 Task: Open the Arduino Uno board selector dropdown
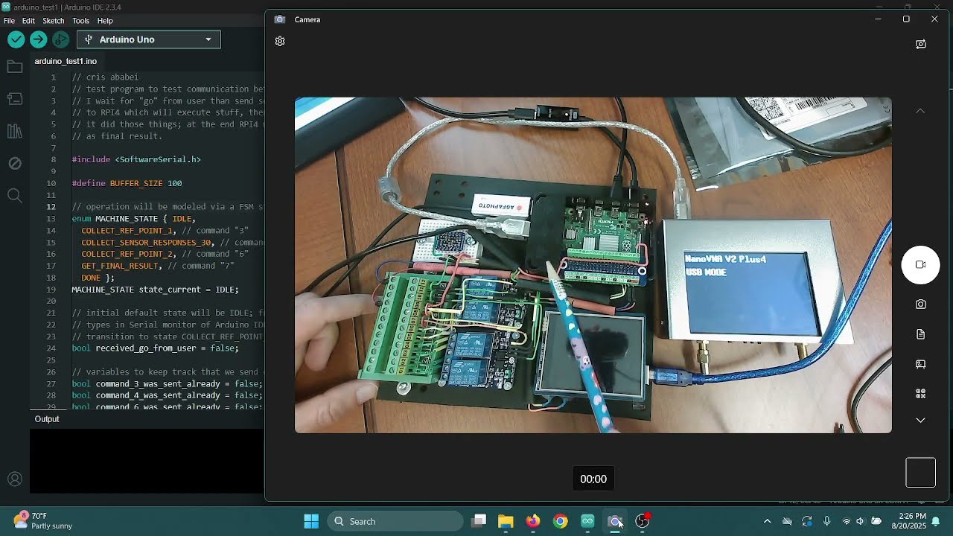point(149,39)
